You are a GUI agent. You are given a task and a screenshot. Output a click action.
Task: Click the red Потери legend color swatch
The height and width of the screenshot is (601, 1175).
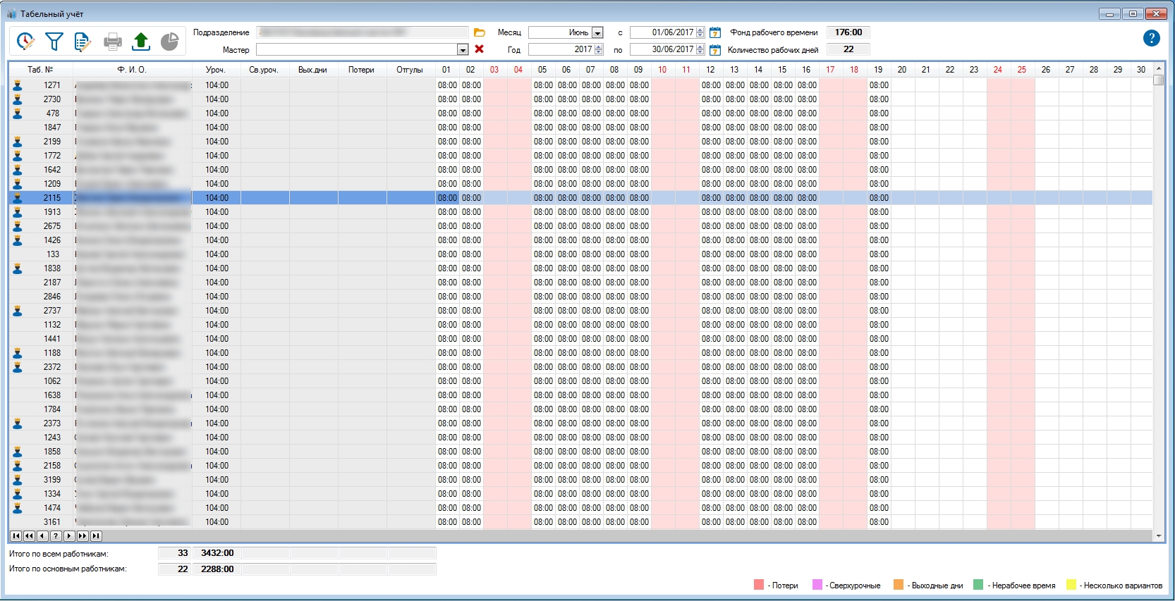pos(759,585)
